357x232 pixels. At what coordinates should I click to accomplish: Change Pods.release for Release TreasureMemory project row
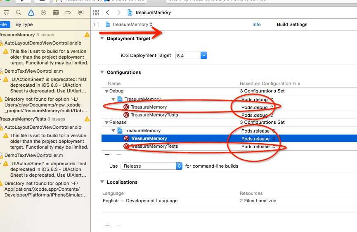[258, 131]
